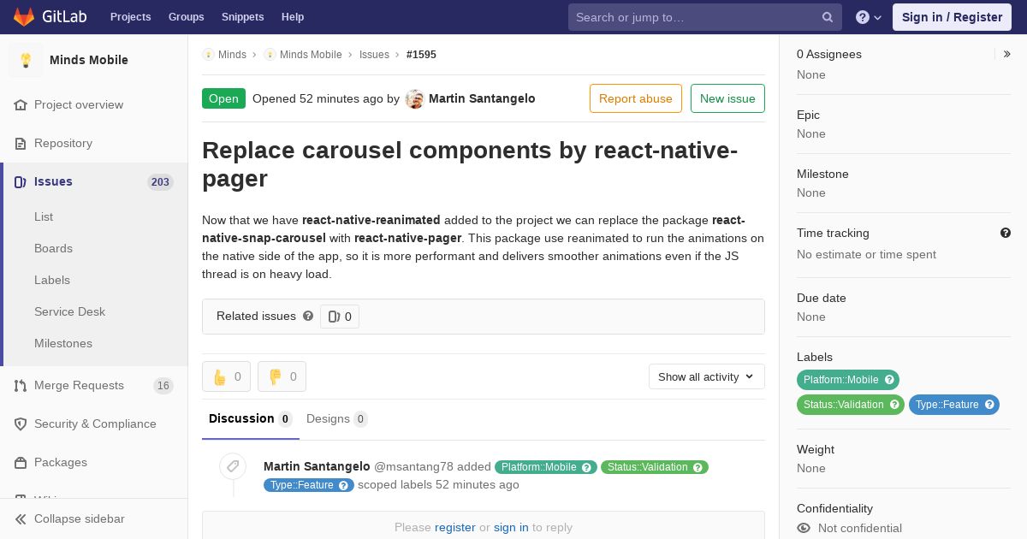This screenshot has height=539, width=1027.
Task: Click the Issues breadcrumb link
Action: point(374,54)
